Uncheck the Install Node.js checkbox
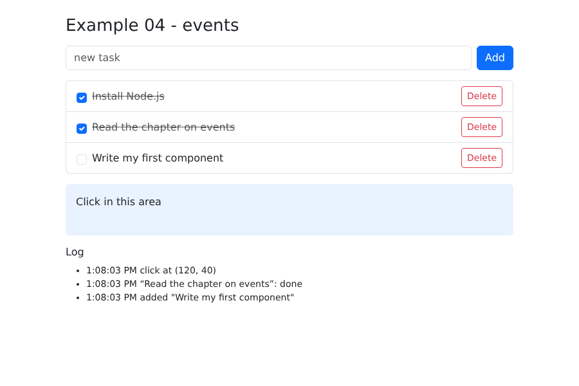The width and height of the screenshot is (579, 386). (82, 98)
